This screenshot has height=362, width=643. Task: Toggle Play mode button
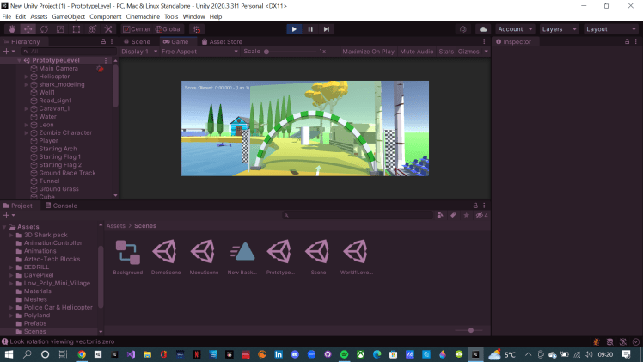click(x=294, y=29)
